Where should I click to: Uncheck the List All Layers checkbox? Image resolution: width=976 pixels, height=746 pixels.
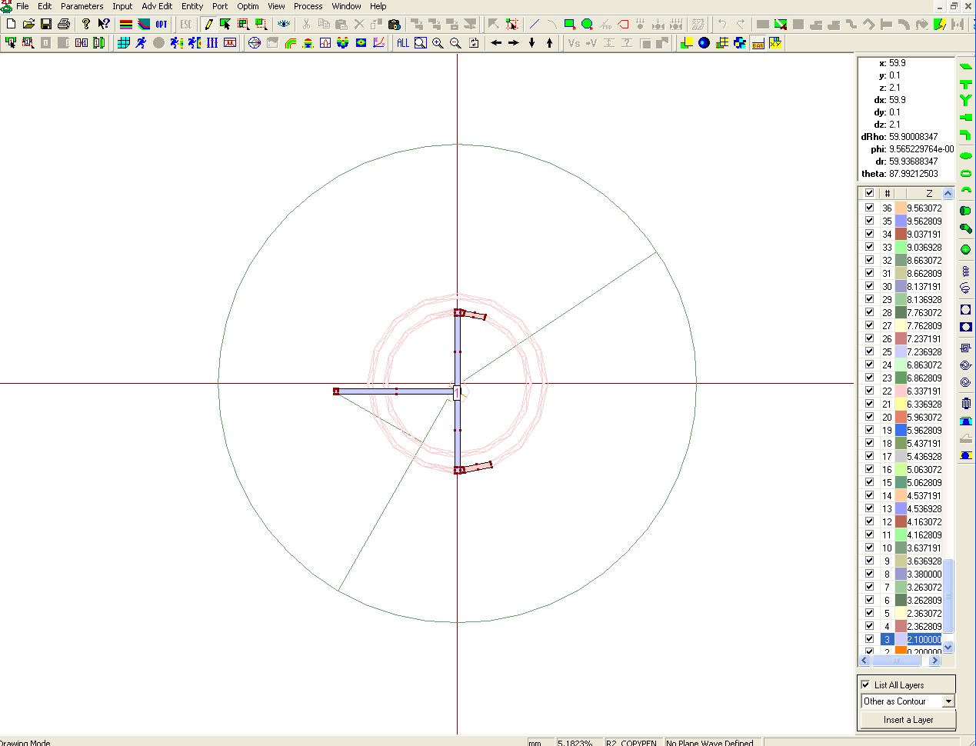866,684
